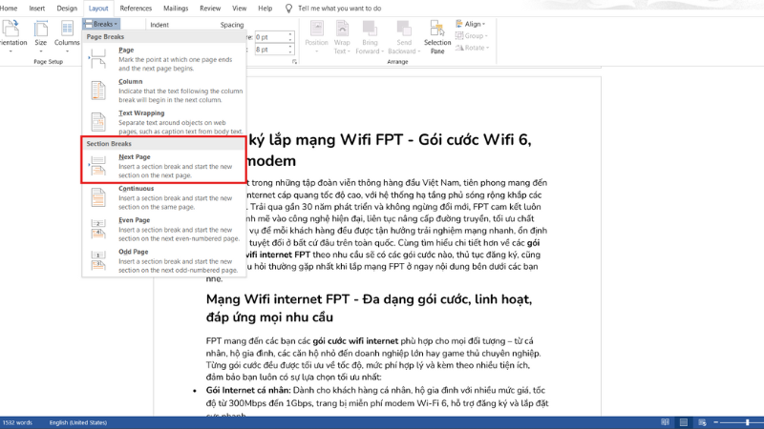The width and height of the screenshot is (764, 429).
Task: Collapse the Breaks dropdown button
Action: (101, 24)
